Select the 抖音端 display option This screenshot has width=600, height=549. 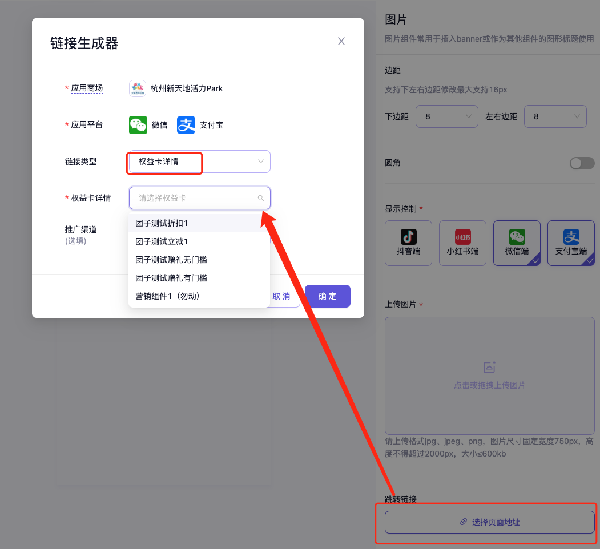click(408, 243)
